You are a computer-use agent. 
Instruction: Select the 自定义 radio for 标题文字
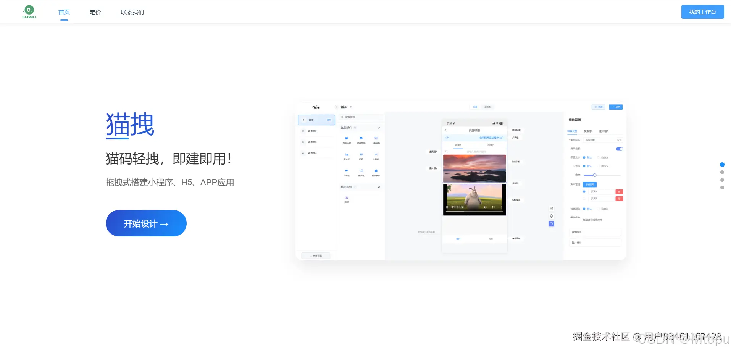(x=599, y=157)
